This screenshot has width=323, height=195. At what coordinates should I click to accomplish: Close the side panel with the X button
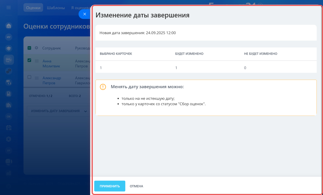tap(85, 14)
